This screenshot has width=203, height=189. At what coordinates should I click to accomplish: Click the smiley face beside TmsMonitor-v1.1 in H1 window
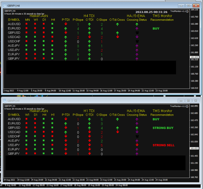[187, 106]
